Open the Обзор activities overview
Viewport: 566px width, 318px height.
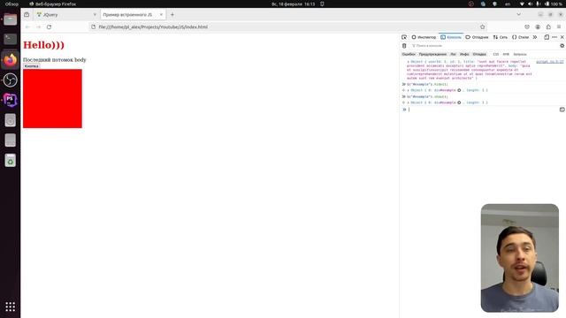point(11,4)
